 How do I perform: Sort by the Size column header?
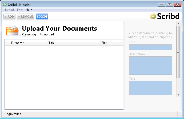[x=112, y=43]
